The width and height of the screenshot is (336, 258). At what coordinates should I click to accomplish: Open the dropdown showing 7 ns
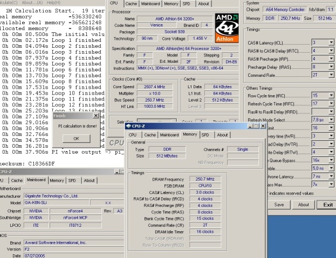click(x=331, y=176)
